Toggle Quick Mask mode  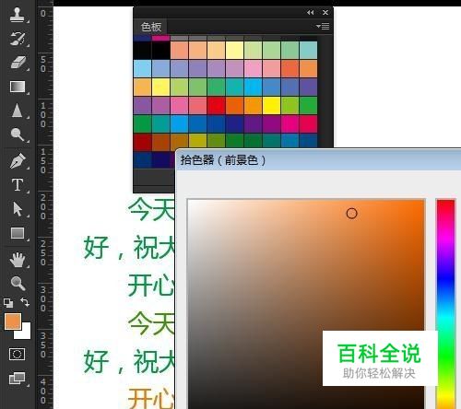point(18,354)
